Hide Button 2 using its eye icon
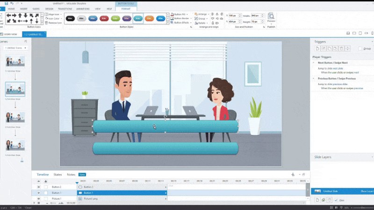 point(39,187)
